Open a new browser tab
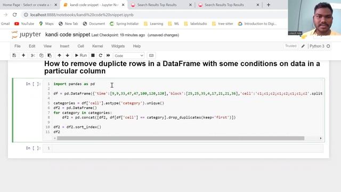Viewport: 341px width, 192px height. (x=269, y=5)
